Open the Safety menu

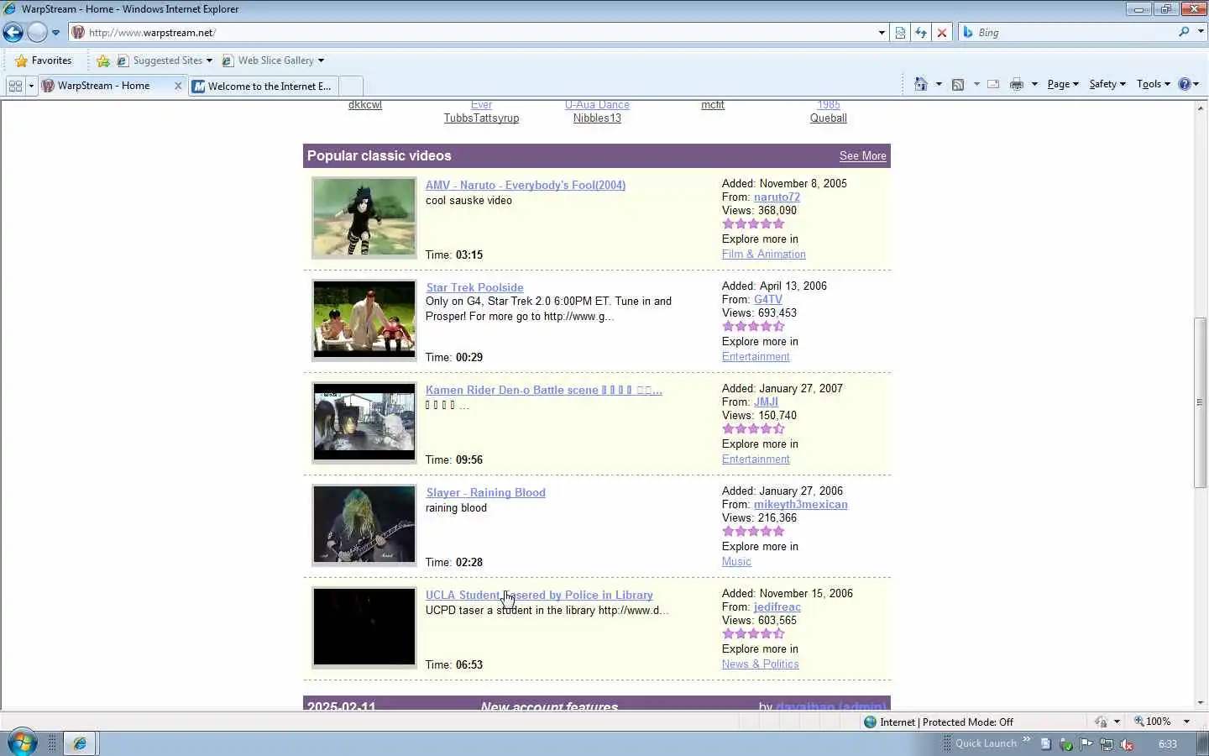pos(1107,84)
